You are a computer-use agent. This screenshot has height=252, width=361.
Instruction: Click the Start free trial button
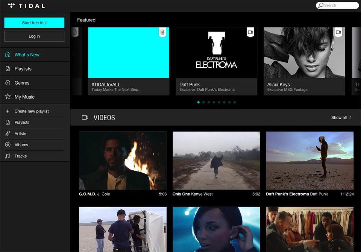pyautogui.click(x=34, y=23)
